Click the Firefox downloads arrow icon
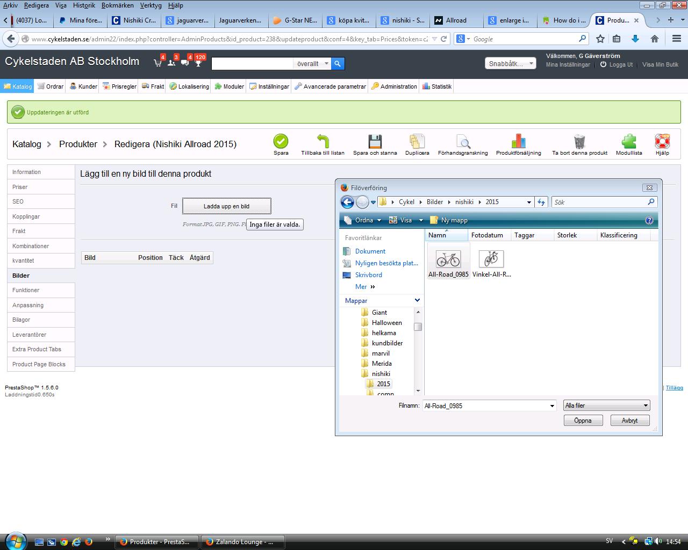The height and width of the screenshot is (550, 688). [635, 39]
